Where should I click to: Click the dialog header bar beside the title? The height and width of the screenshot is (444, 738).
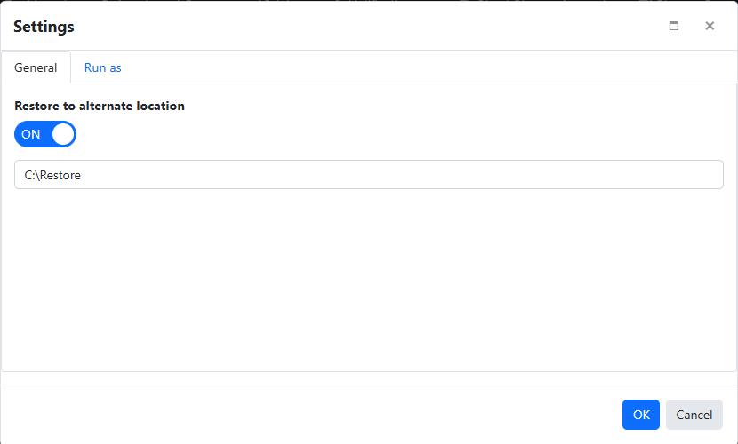(x=356, y=27)
